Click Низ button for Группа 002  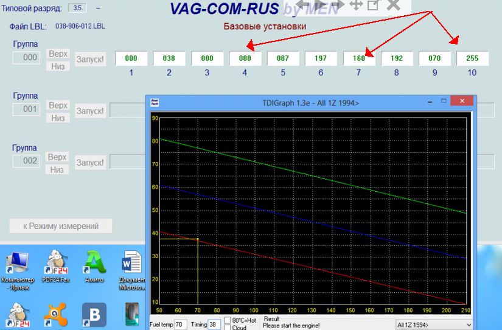pos(57,169)
